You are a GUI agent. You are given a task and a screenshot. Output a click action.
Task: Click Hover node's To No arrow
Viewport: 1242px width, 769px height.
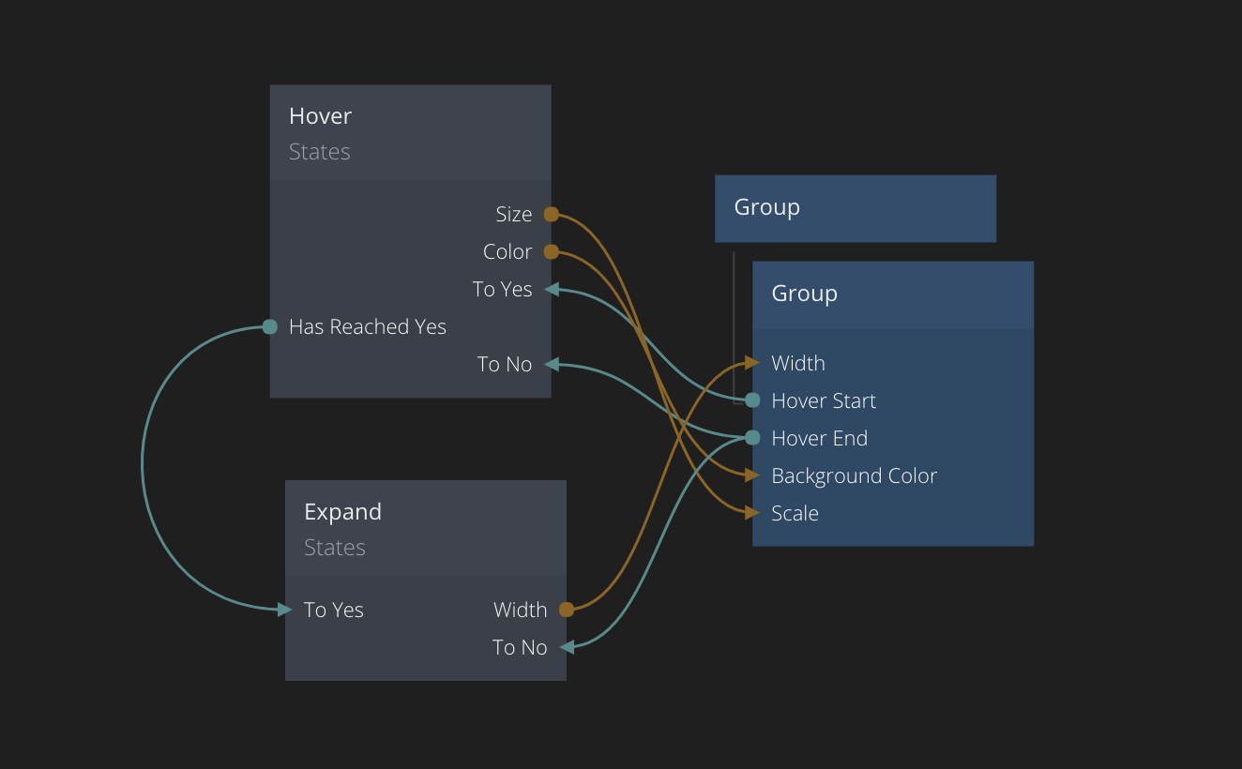[553, 364]
